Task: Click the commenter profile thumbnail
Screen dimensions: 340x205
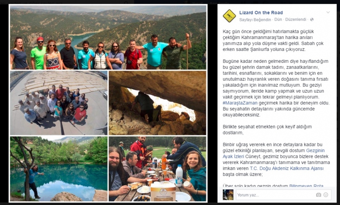Action: coord(228,194)
